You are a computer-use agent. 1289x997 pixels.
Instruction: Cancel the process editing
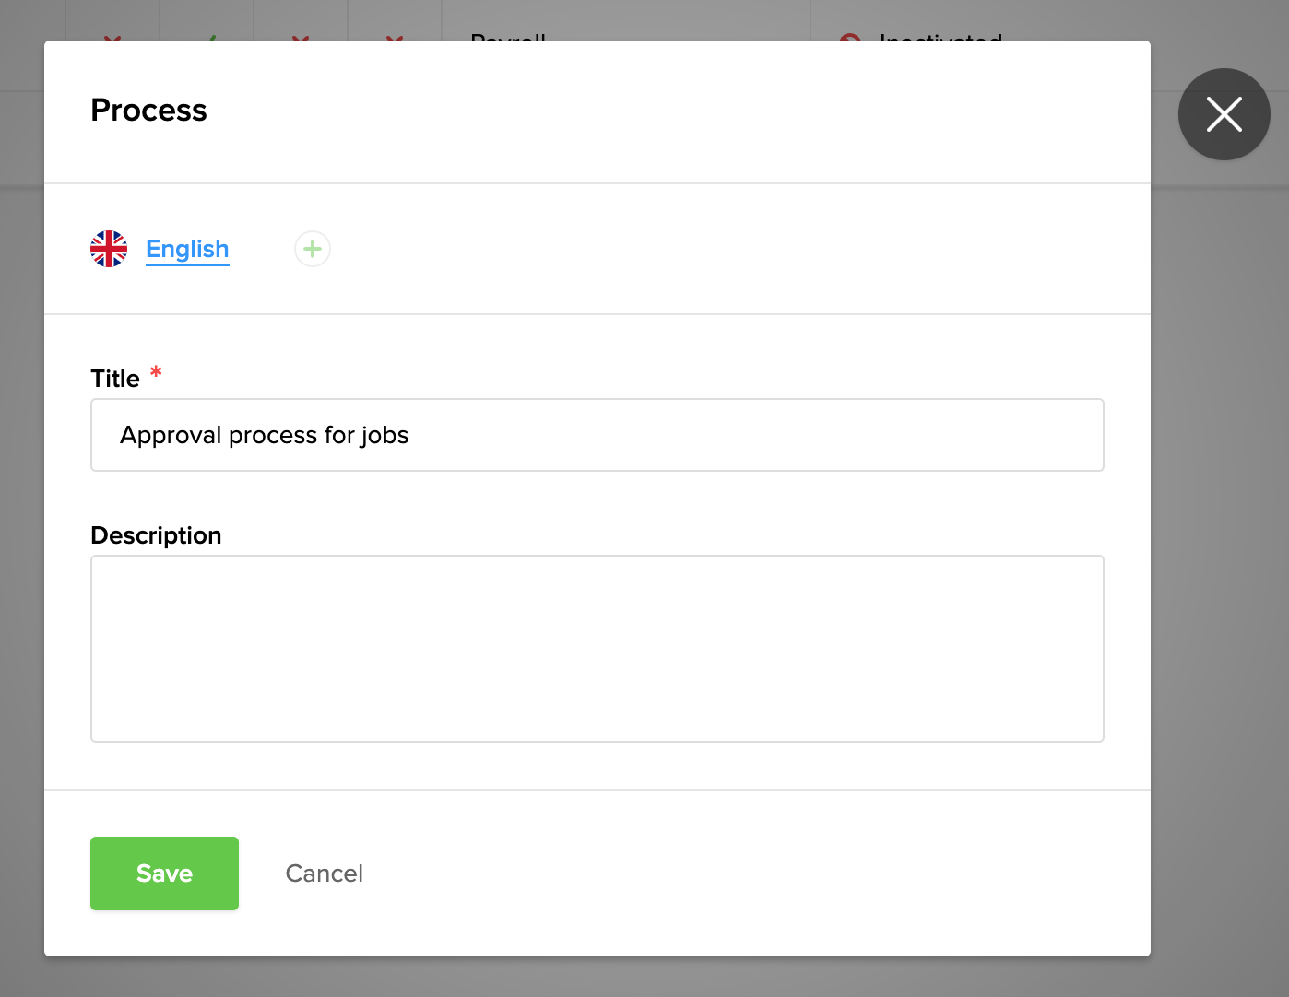click(324, 873)
